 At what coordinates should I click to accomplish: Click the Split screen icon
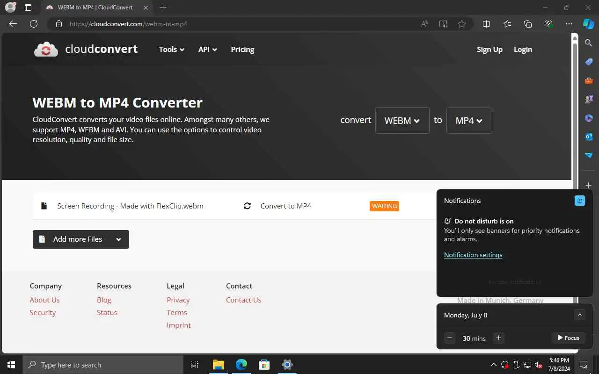pos(486,24)
